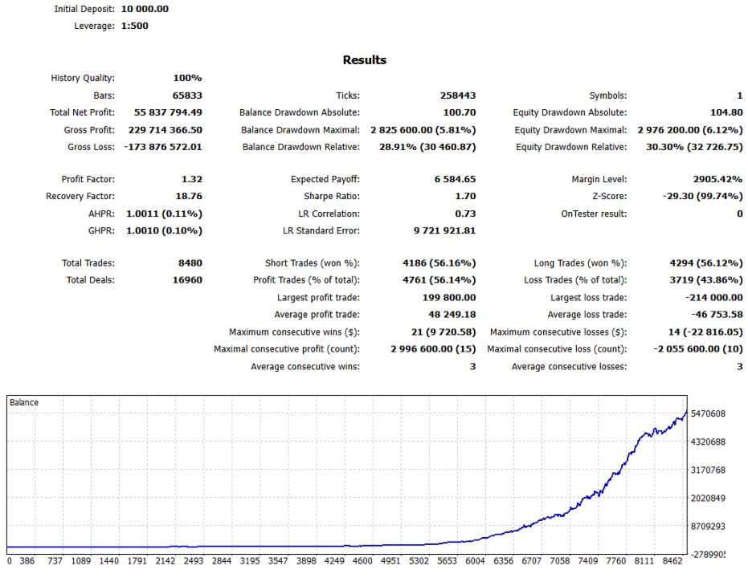Click the Expected Payoff value 6 584.65
Screen dimensions: 748x578
point(455,179)
